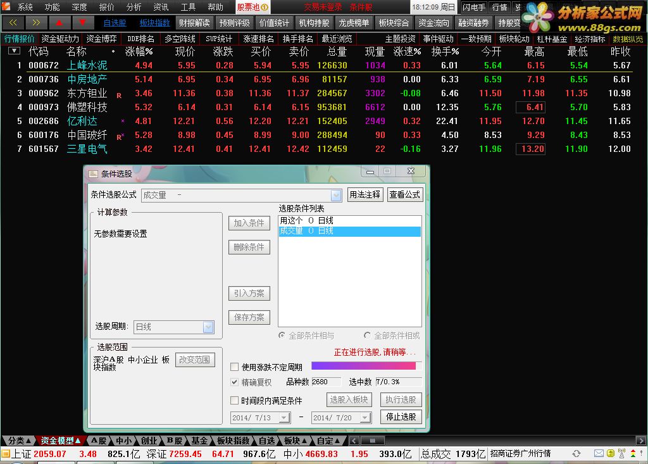Viewport: 648px width, 464px height.
Task: Open the start date 2014/7/13 dropdown
Action: tap(284, 418)
